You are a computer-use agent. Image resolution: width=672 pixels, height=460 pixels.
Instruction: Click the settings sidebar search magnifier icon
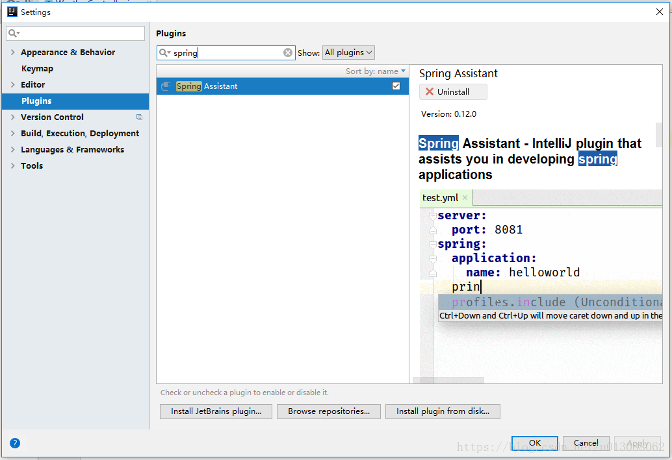coord(14,33)
